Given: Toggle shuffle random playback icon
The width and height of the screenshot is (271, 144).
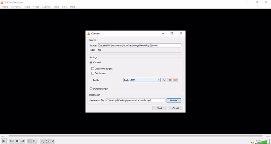Looking at the screenshot, I should point(53,141).
